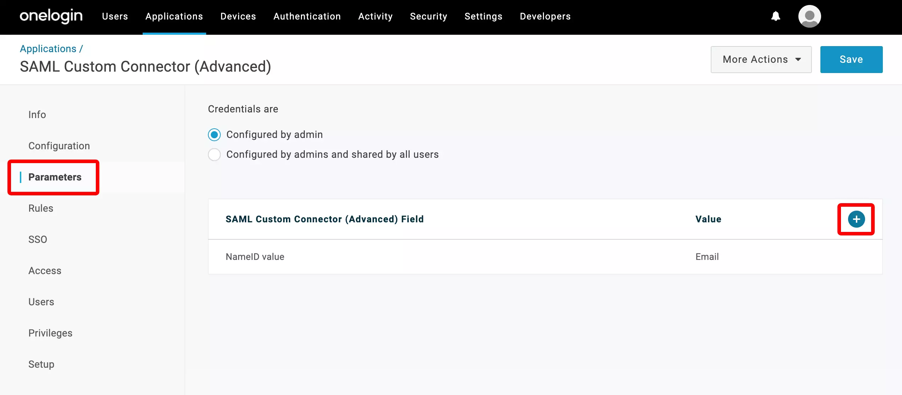Save the connector changes
Screen dimensions: 902x395
[x=851, y=60]
